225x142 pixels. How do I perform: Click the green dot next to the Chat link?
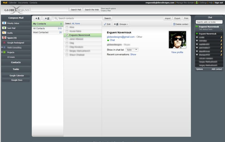coord(108,40)
